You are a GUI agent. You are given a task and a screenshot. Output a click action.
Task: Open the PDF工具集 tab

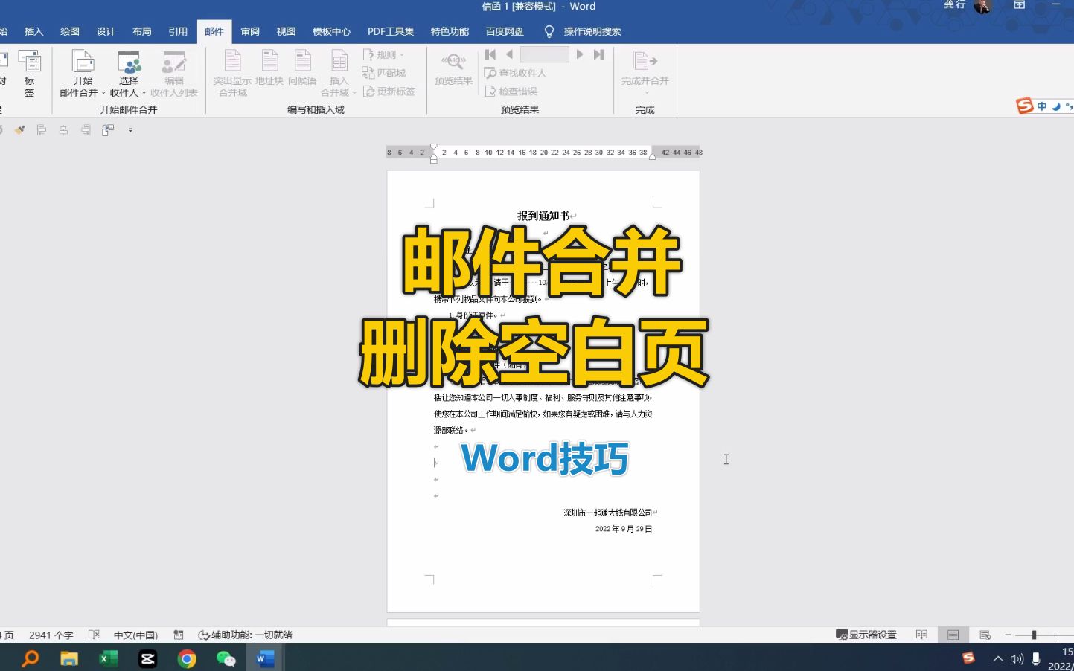(391, 31)
